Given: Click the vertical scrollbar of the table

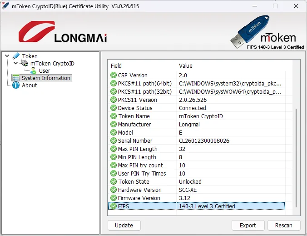Looking at the screenshot, I should pyautogui.click(x=296, y=158).
